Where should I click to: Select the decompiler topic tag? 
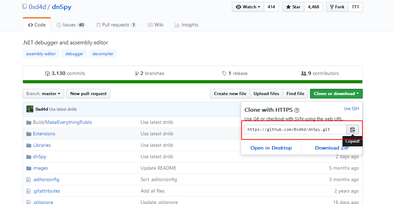pos(103,54)
